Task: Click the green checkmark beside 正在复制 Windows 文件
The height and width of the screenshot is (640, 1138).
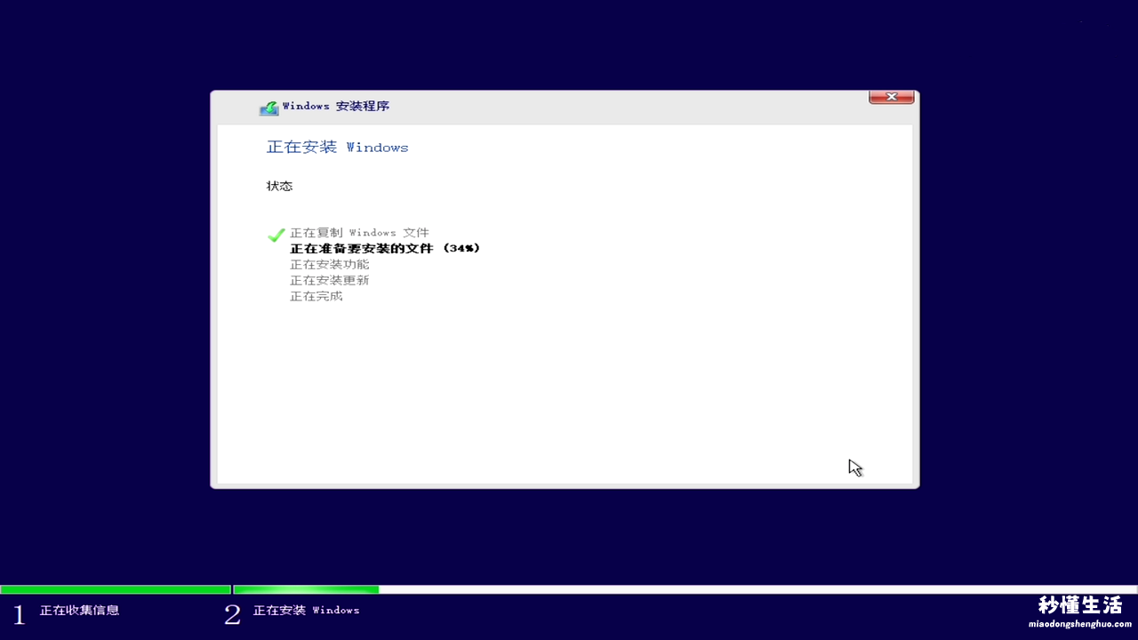Action: point(276,235)
